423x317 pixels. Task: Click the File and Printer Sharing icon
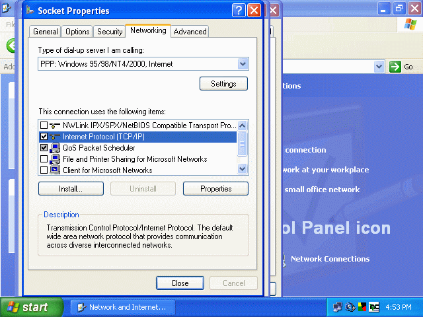pyautogui.click(x=55, y=159)
